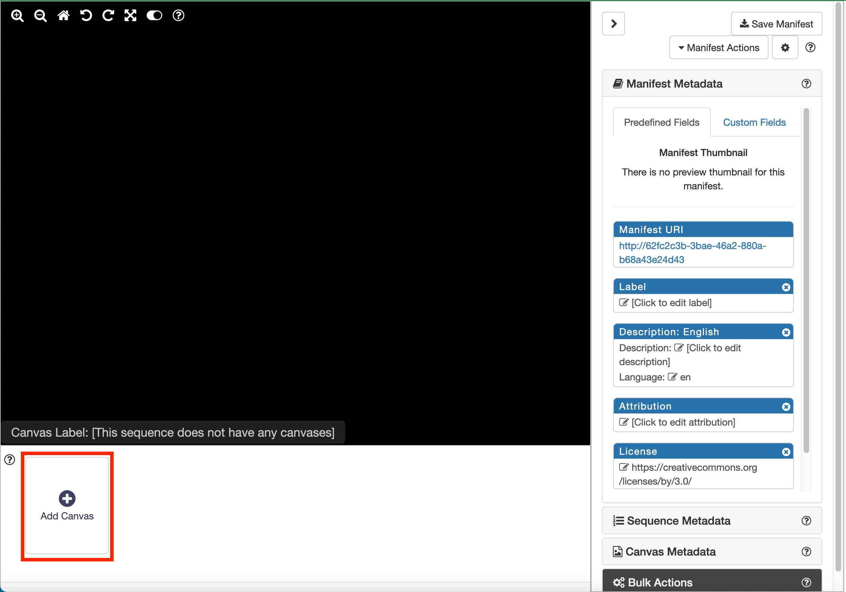Click the settings gear icon
The height and width of the screenshot is (592, 846).
point(786,48)
